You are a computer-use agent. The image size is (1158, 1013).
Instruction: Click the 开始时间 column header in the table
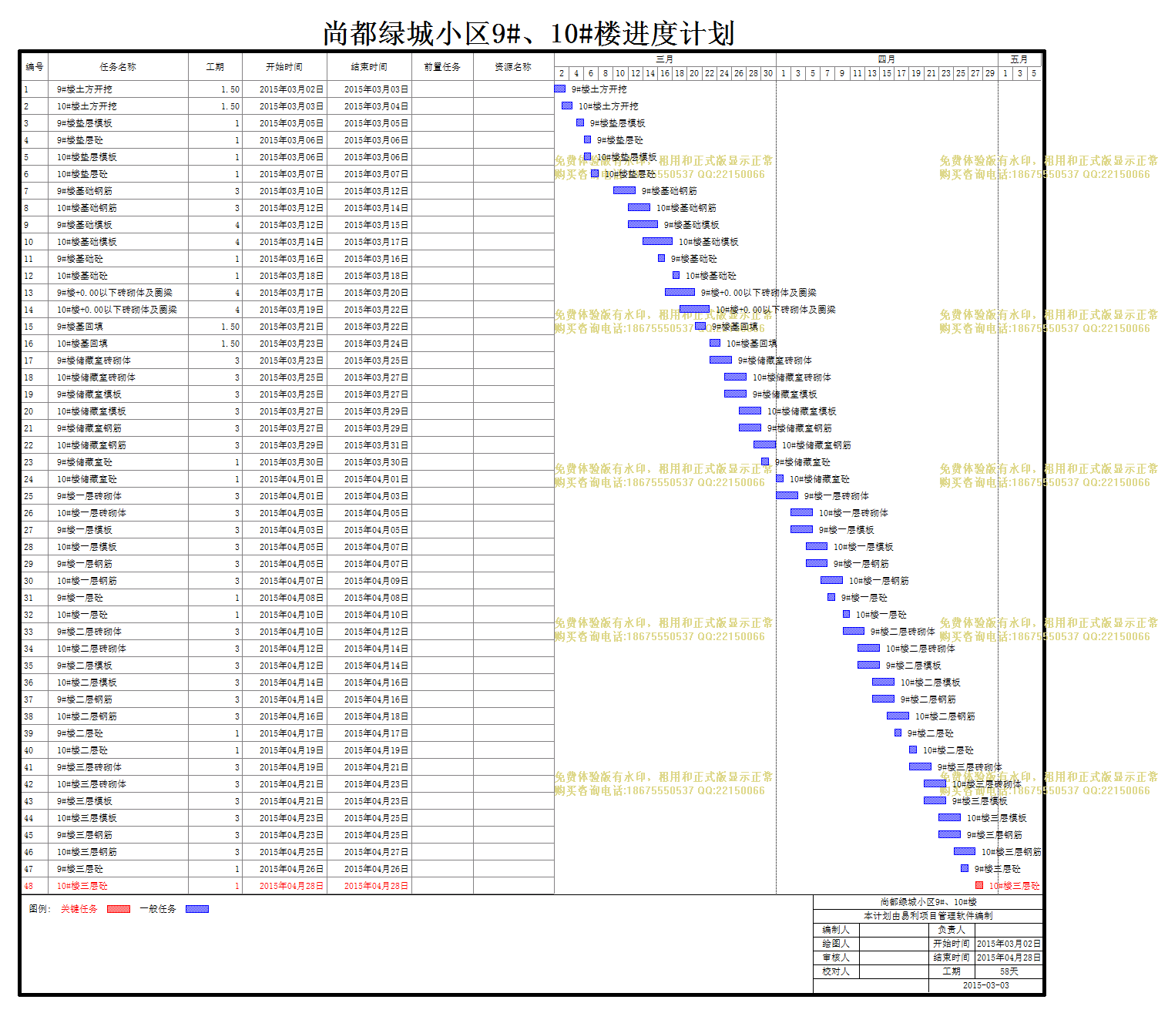[284, 67]
